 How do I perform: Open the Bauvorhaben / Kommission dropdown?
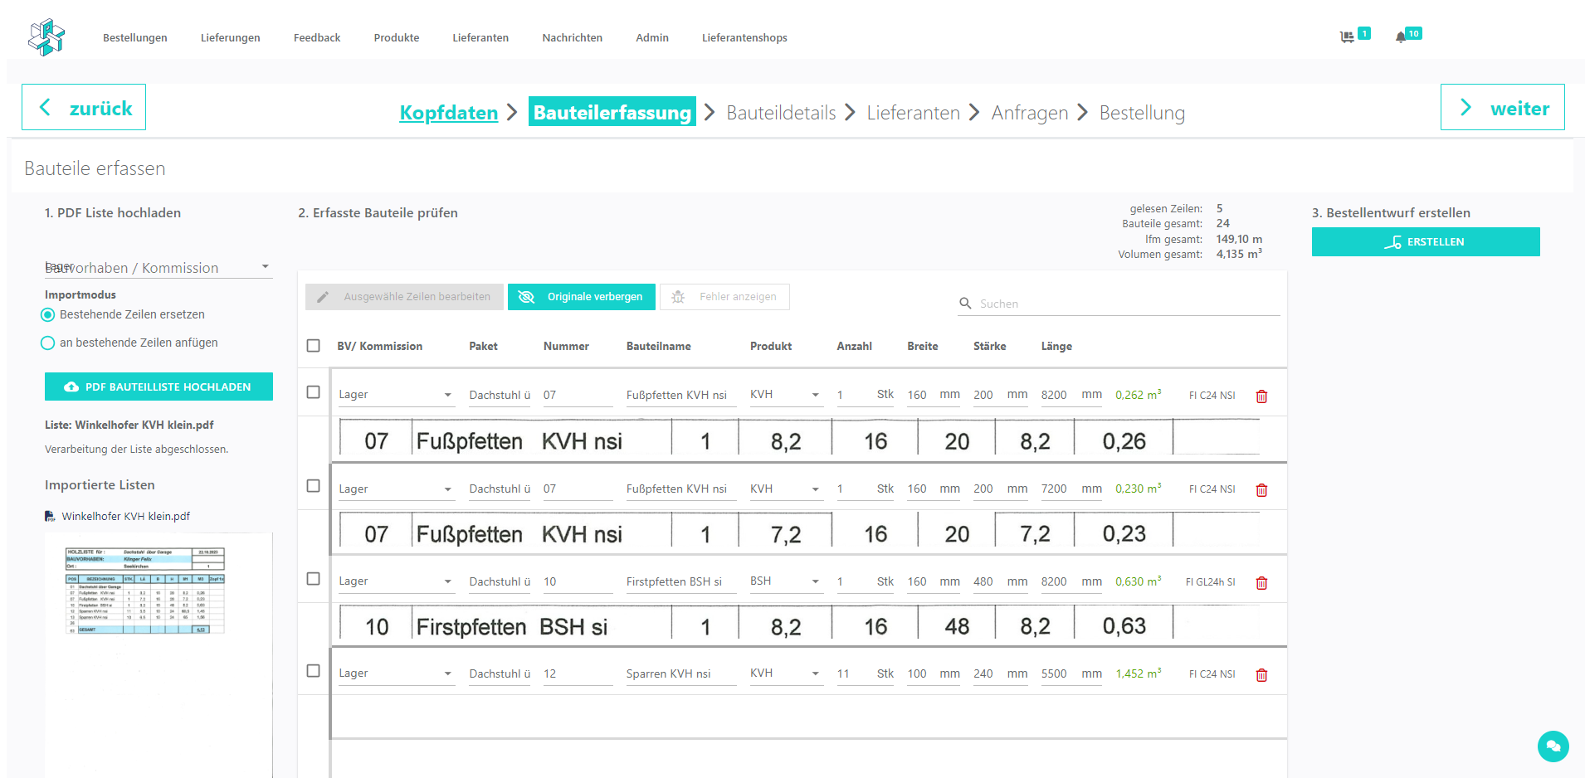(x=158, y=267)
